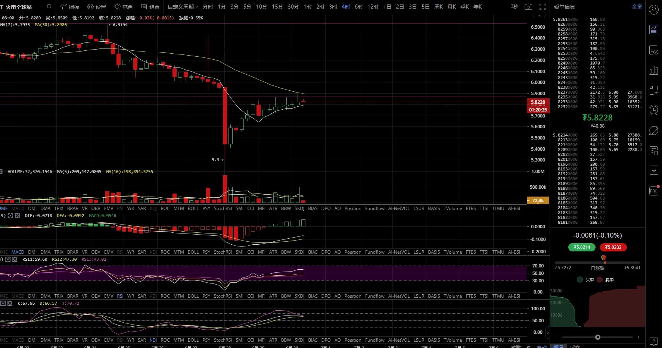Open the 设置 chart settings
The height and width of the screenshot is (348, 662).
pyautogui.click(x=97, y=7)
